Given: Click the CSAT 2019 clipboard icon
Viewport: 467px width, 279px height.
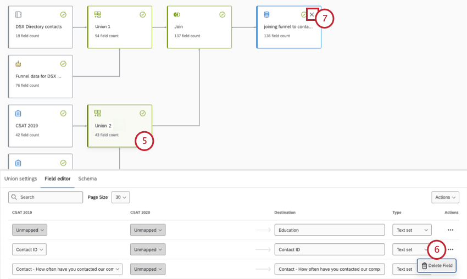Looking at the screenshot, I should coord(18,114).
